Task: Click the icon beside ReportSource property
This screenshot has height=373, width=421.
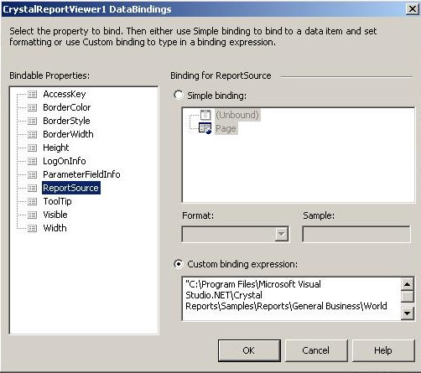Action: point(32,189)
